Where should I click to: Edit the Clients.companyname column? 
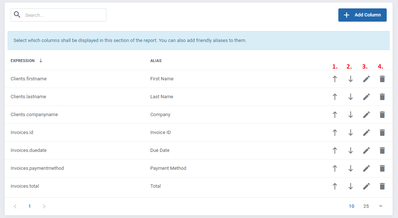click(366, 115)
